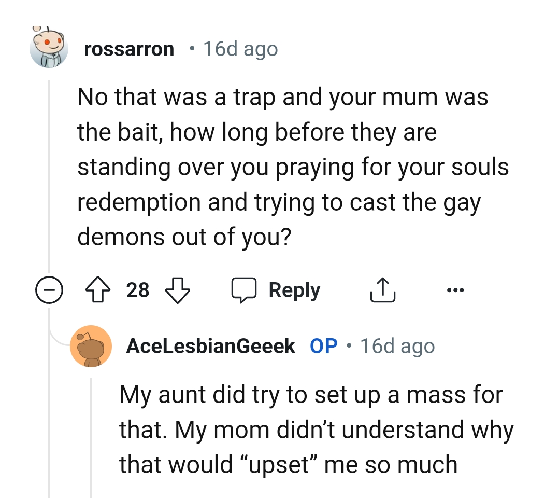The width and height of the screenshot is (559, 498).
Task: Open the OP badge next to AceLesbianGeeek
Action: (x=323, y=345)
